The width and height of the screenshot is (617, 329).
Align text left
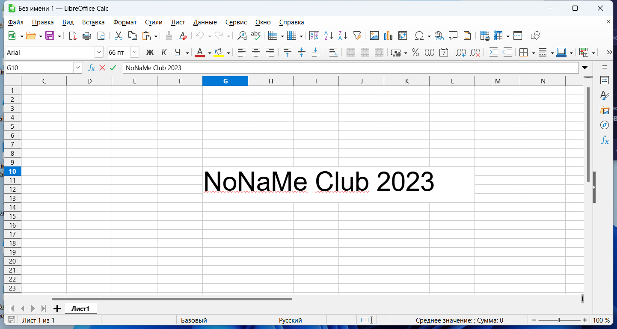[242, 53]
